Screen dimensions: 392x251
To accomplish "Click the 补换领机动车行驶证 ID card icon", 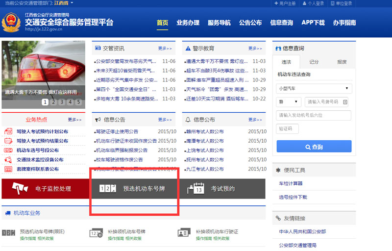I will pos(184,233).
